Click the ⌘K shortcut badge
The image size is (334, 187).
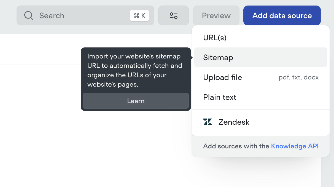(x=139, y=15)
